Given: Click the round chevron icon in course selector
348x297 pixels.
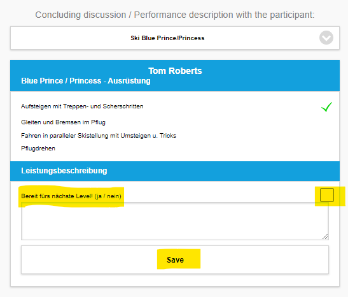Looking at the screenshot, I should (x=326, y=38).
